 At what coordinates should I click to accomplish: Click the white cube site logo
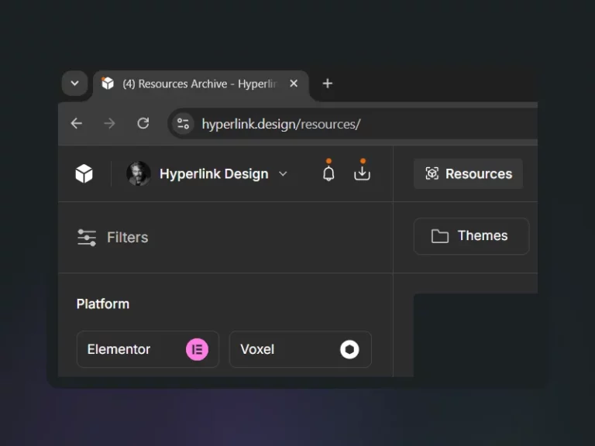(84, 174)
